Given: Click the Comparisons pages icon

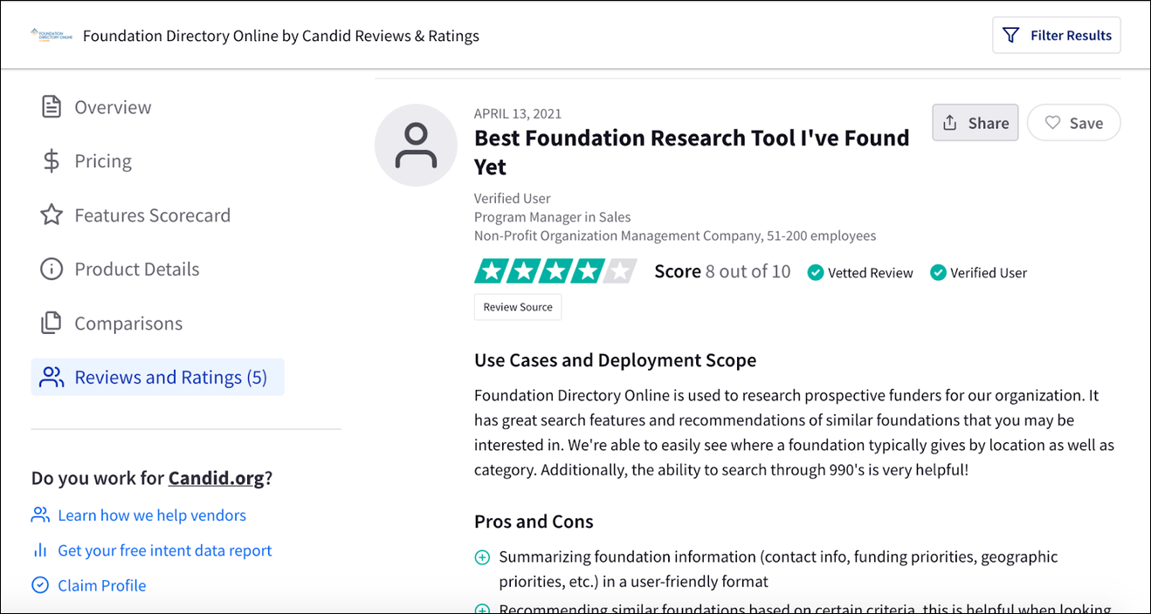Looking at the screenshot, I should click(x=49, y=323).
